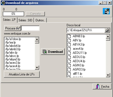Click the local disk list scrollbar thumb

(108, 40)
